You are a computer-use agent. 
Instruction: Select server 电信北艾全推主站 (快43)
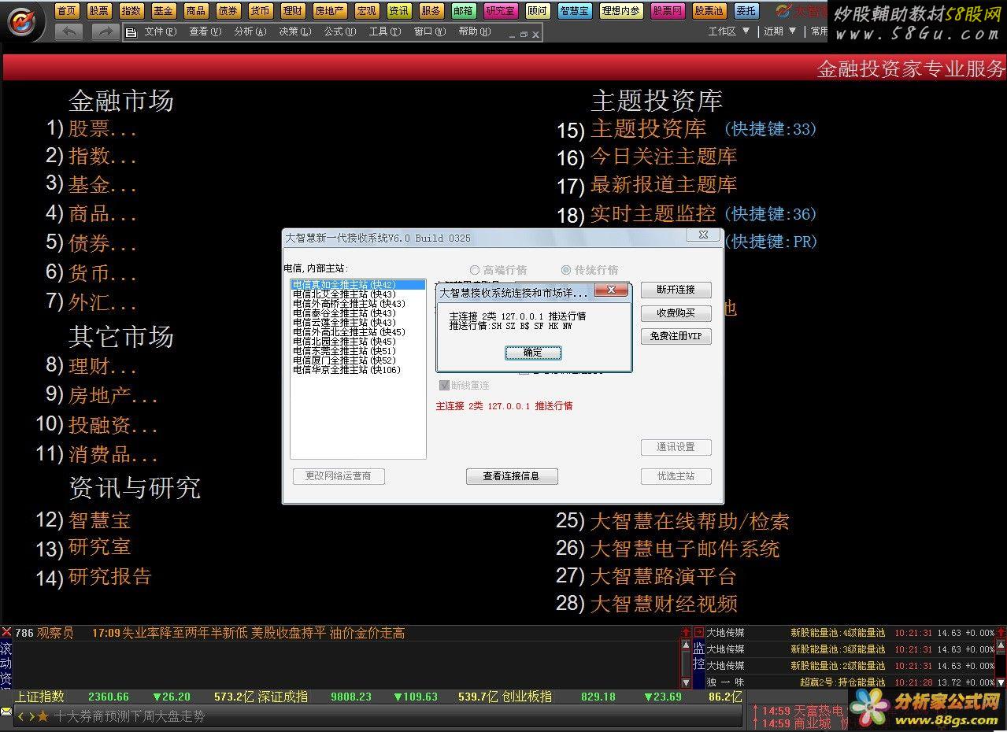357,294
